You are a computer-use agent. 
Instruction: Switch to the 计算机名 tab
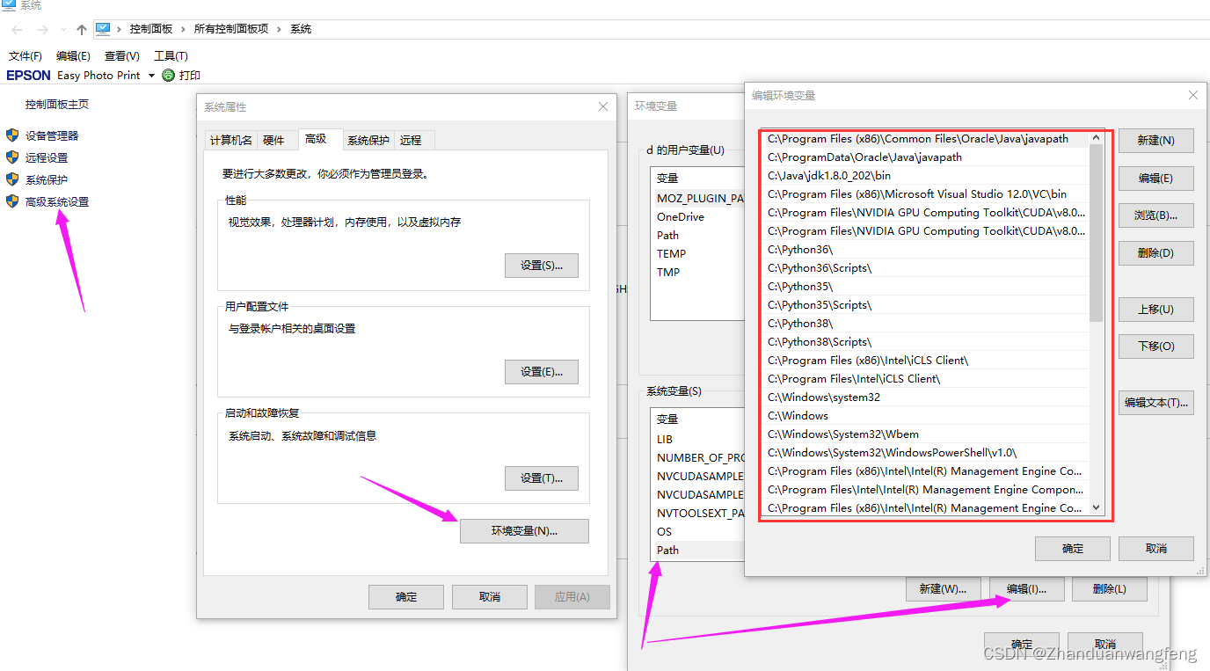(x=230, y=140)
